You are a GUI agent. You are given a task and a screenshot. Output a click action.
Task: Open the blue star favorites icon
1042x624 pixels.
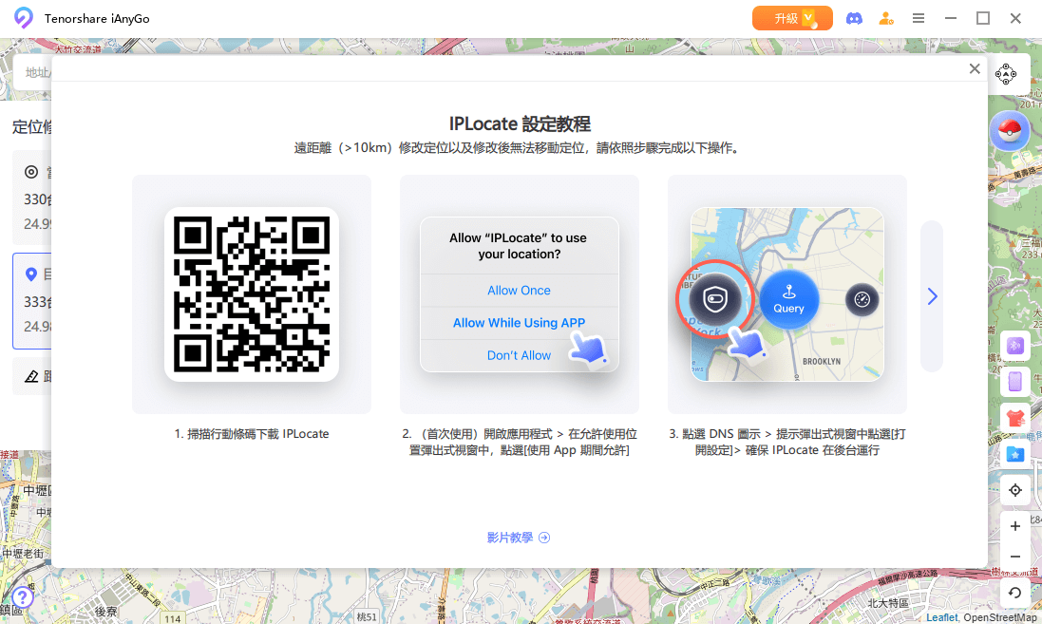(1014, 455)
